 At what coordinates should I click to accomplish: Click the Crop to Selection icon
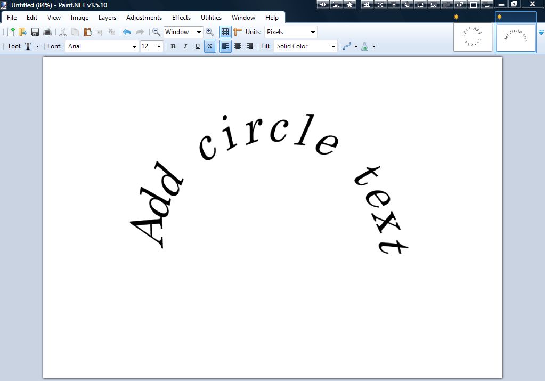[x=100, y=31]
